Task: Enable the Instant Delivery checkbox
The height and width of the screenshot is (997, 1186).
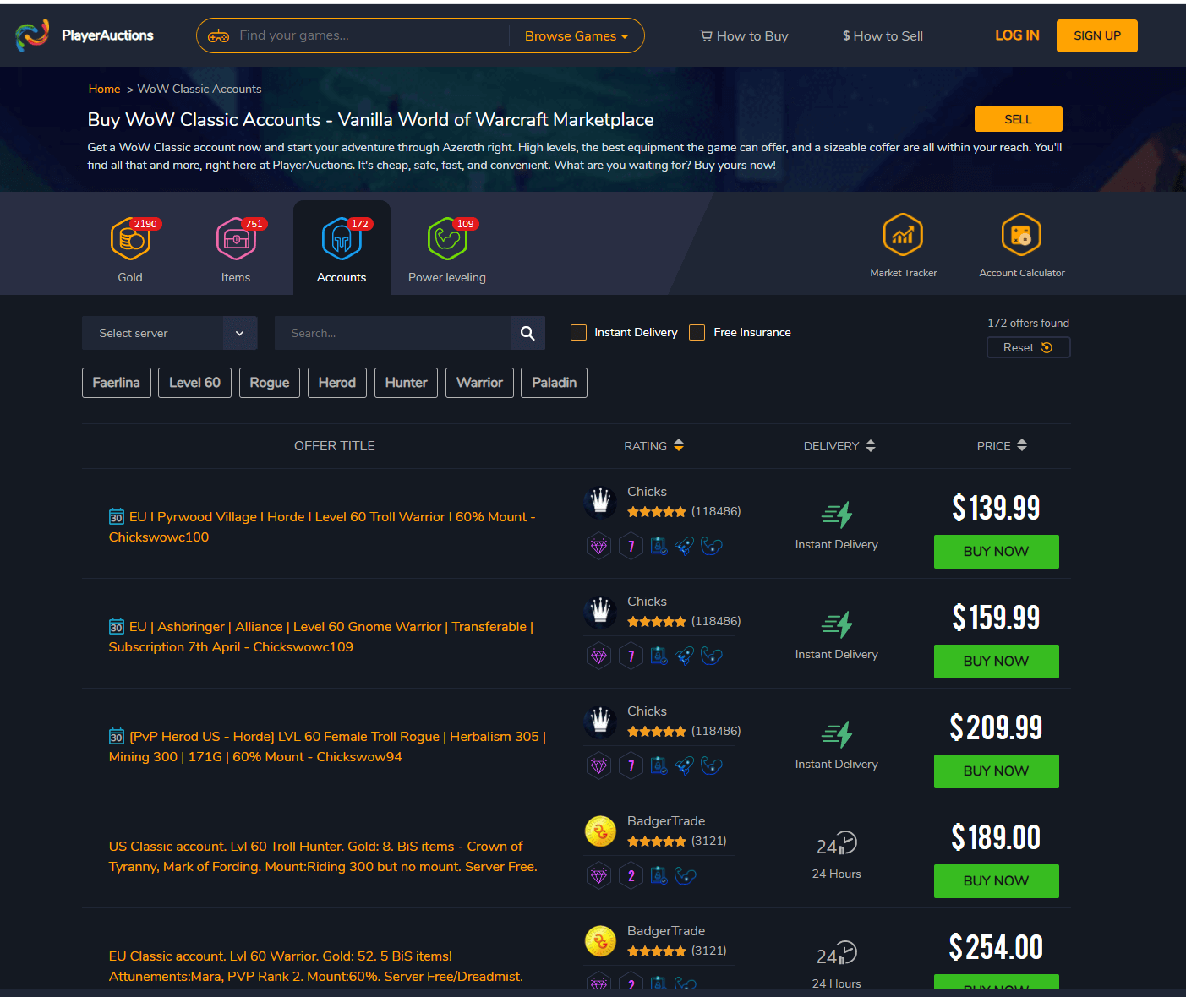Action: click(578, 333)
